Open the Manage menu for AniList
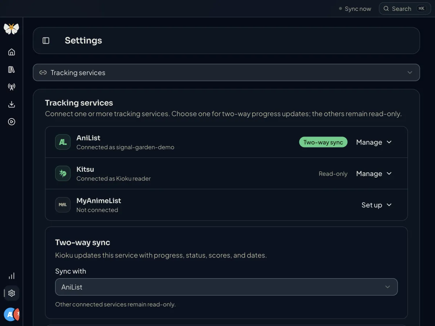 [374, 142]
